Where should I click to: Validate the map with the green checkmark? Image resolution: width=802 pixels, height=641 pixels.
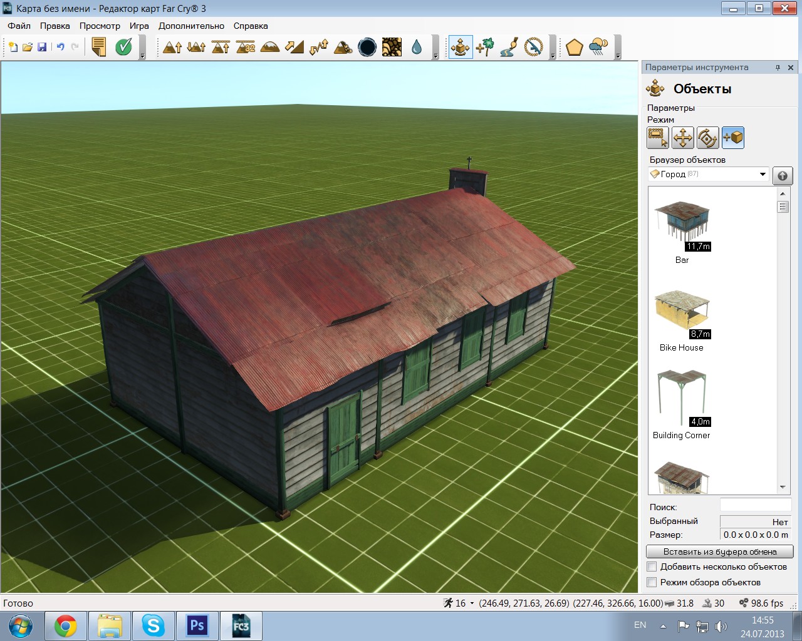coord(124,47)
